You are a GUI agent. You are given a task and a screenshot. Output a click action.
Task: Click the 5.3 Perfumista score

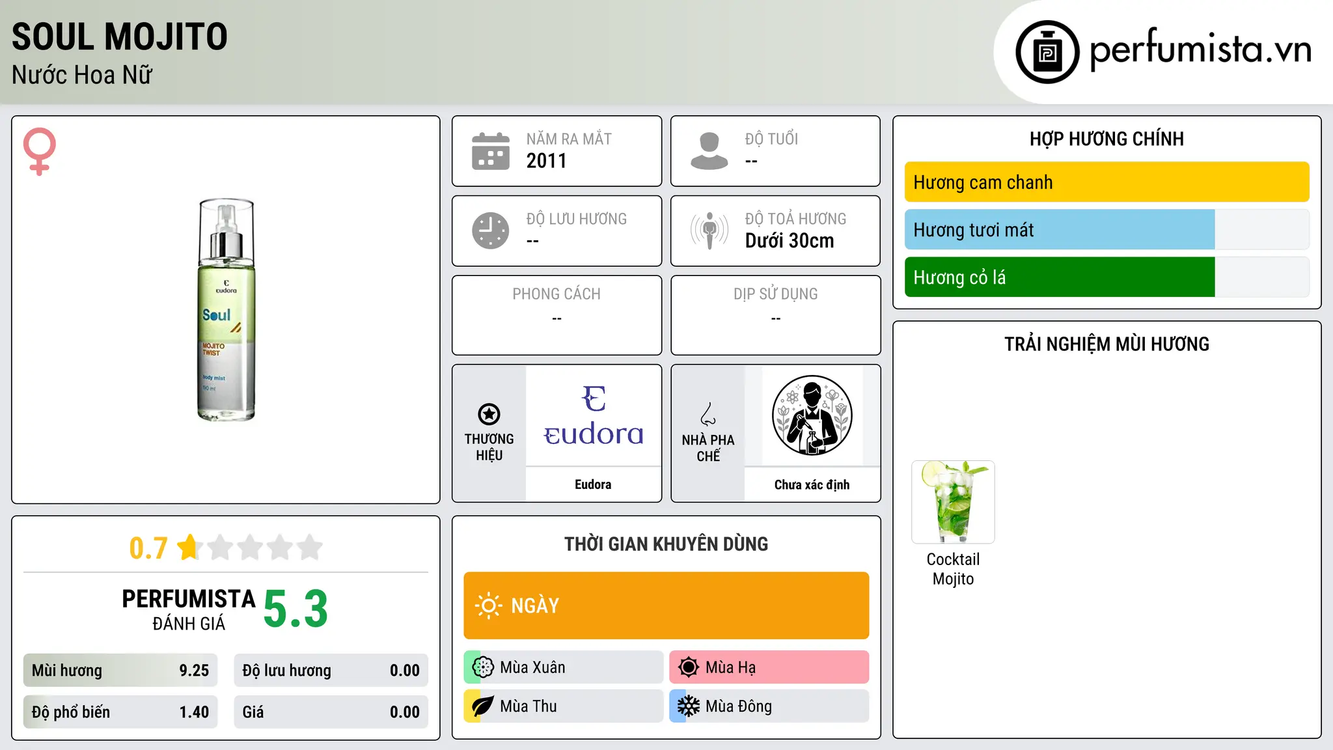[x=295, y=608]
